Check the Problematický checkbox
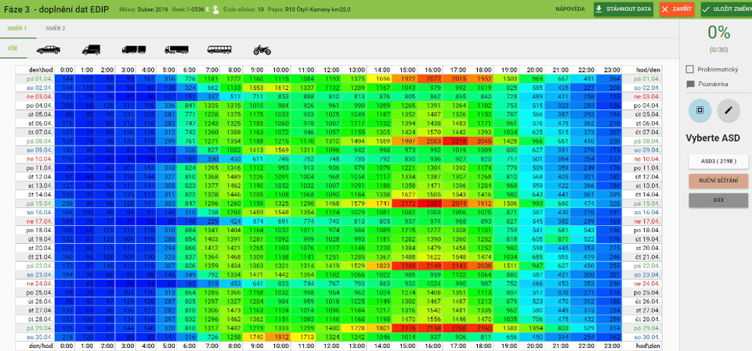The height and width of the screenshot is (351, 752). click(x=690, y=69)
